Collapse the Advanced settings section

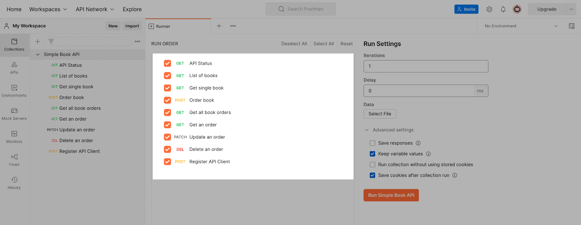pyautogui.click(x=367, y=130)
